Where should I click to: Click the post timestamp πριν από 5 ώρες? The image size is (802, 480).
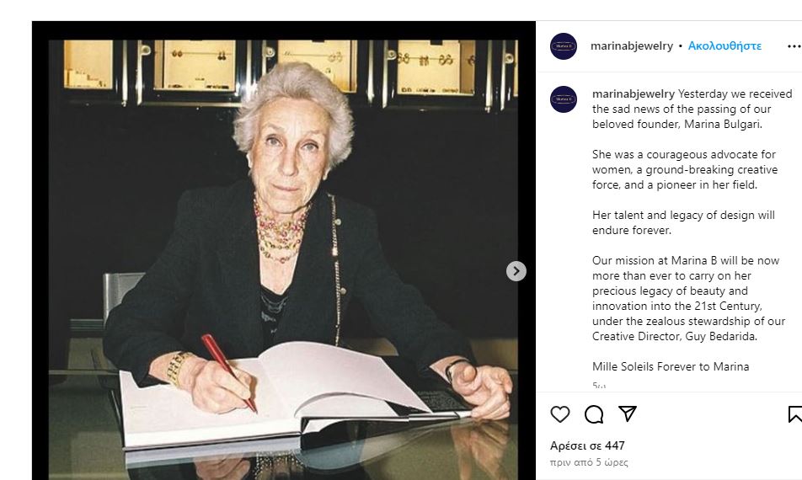pyautogui.click(x=589, y=462)
